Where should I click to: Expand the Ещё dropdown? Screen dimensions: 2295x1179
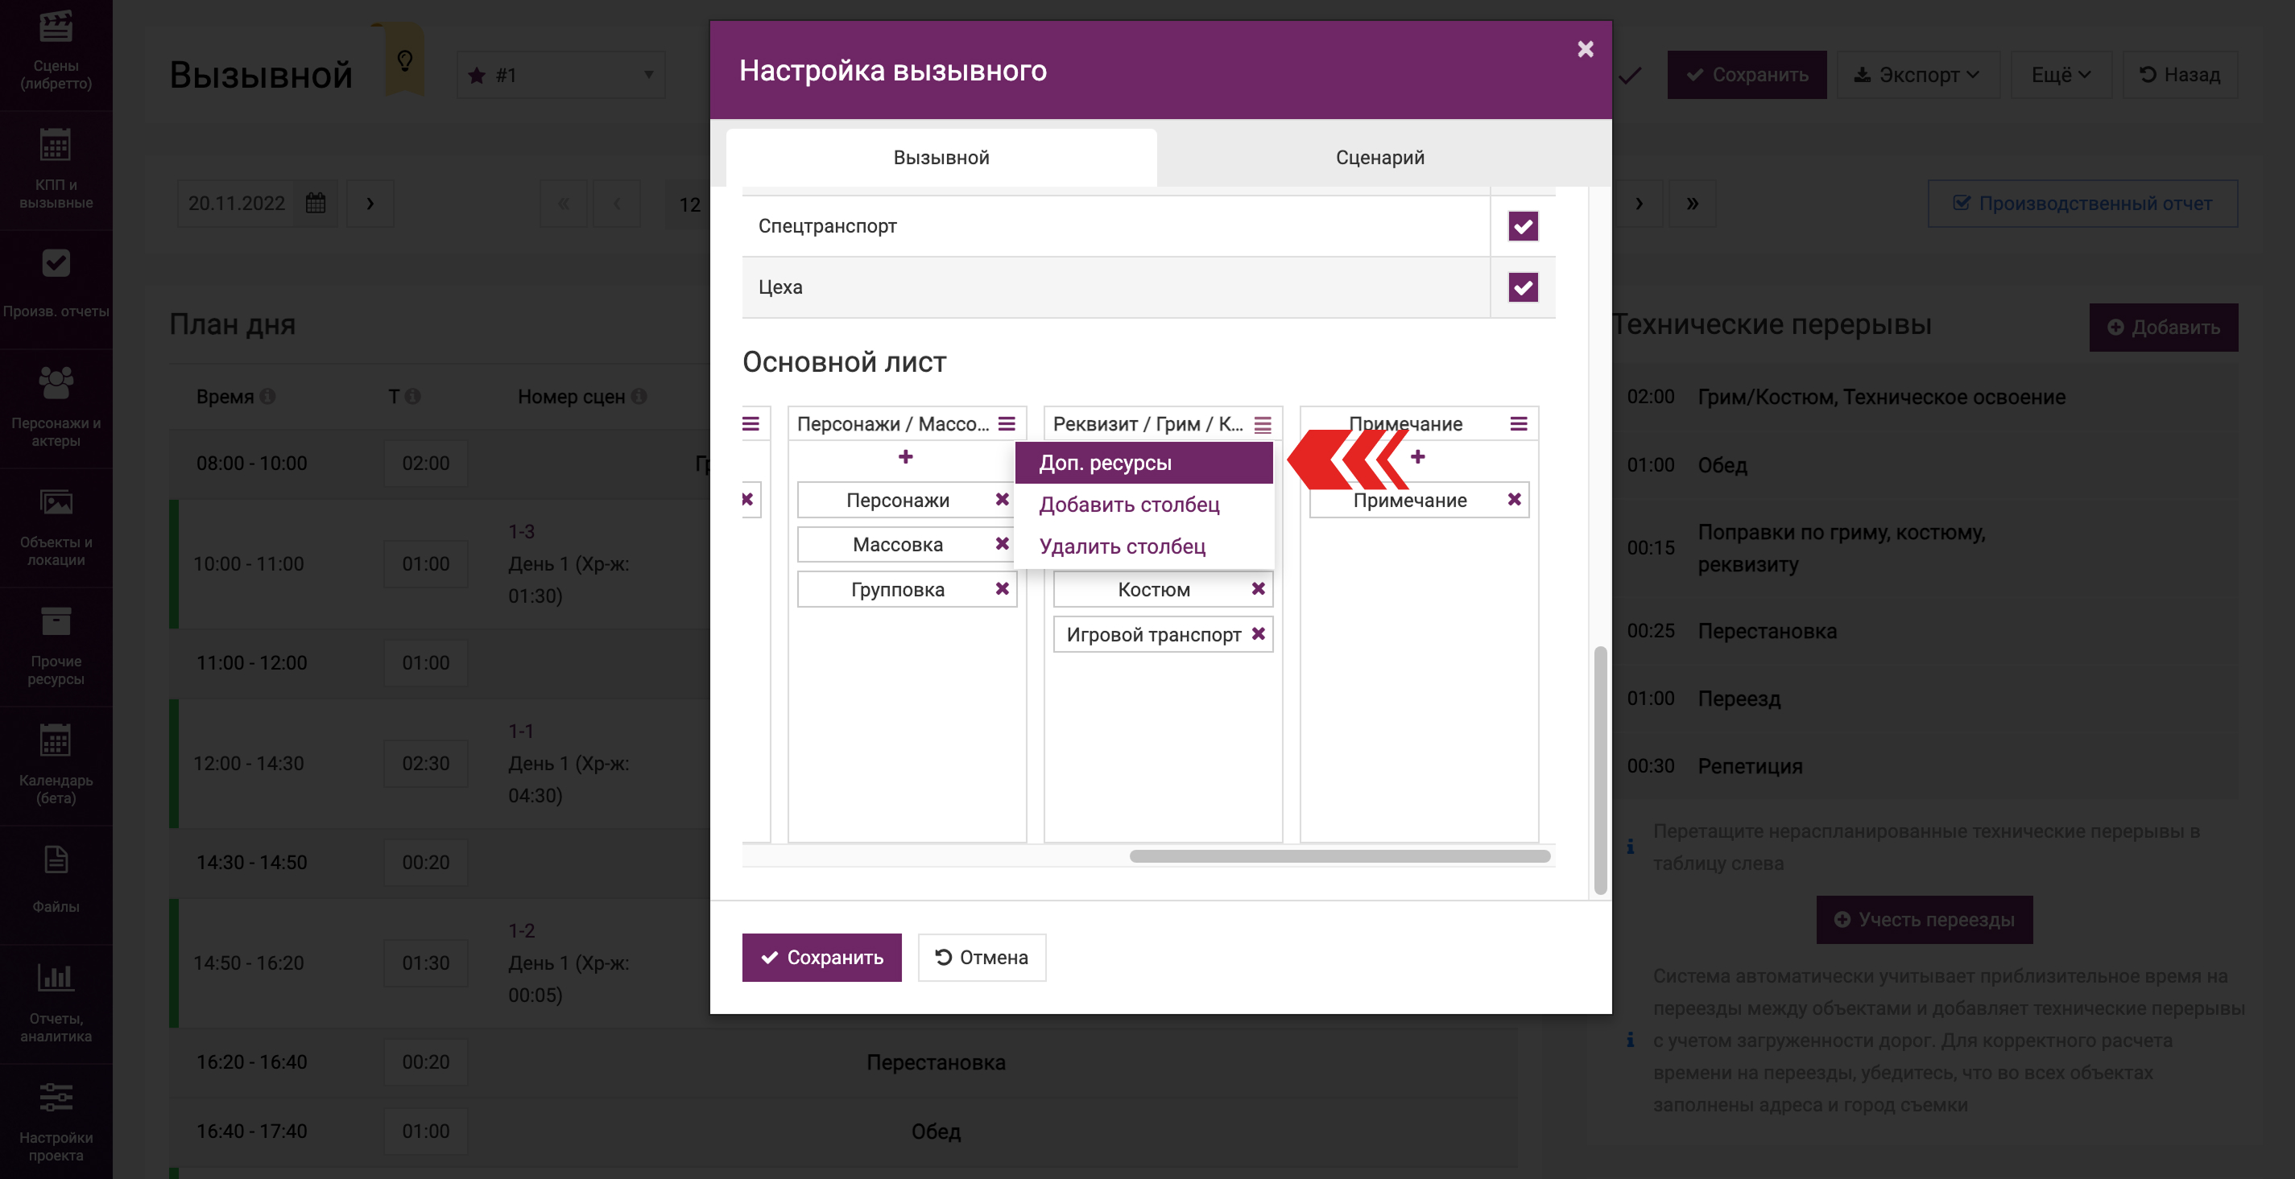2061,75
